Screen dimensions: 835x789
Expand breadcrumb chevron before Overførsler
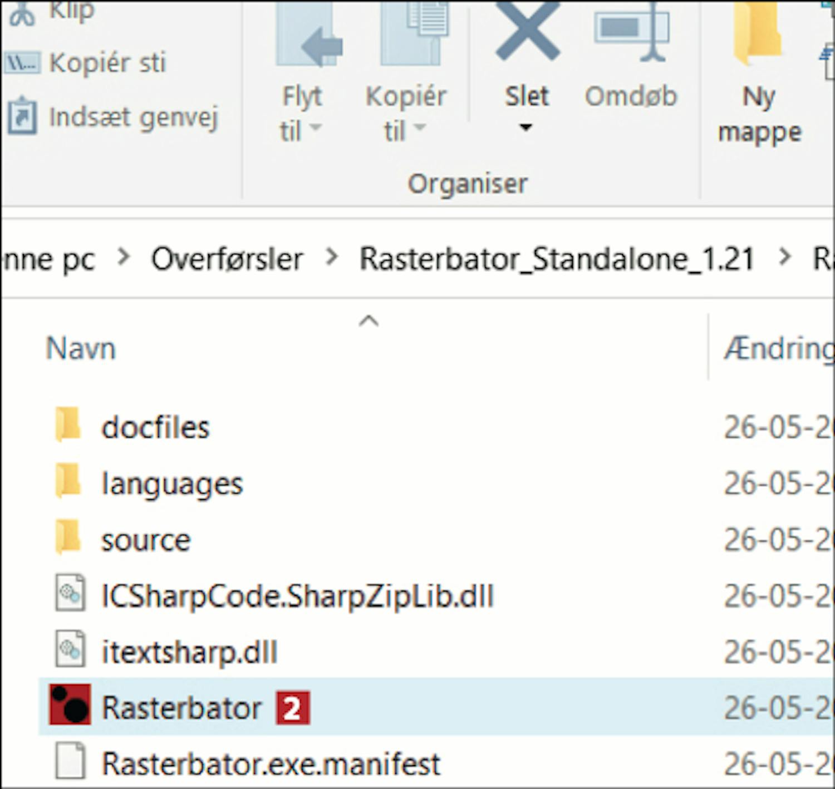[124, 257]
